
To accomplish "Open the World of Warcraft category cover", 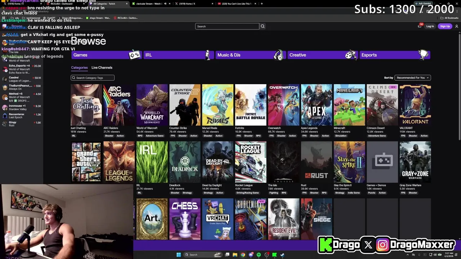I will (x=152, y=105).
